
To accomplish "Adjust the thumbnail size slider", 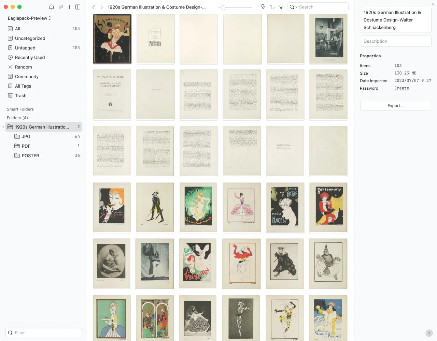I will pyautogui.click(x=223, y=7).
